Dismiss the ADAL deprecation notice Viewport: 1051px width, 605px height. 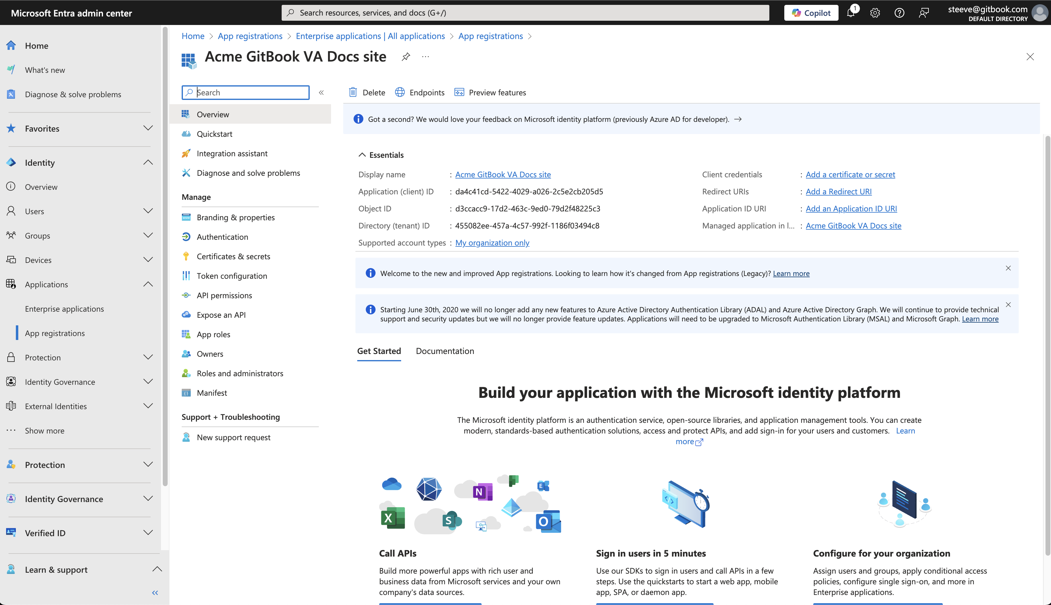(x=1008, y=305)
